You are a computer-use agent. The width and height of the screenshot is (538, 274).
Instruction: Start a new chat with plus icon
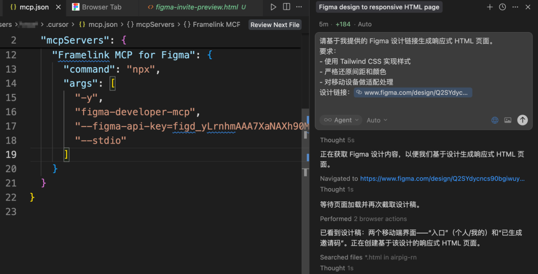[490, 7]
